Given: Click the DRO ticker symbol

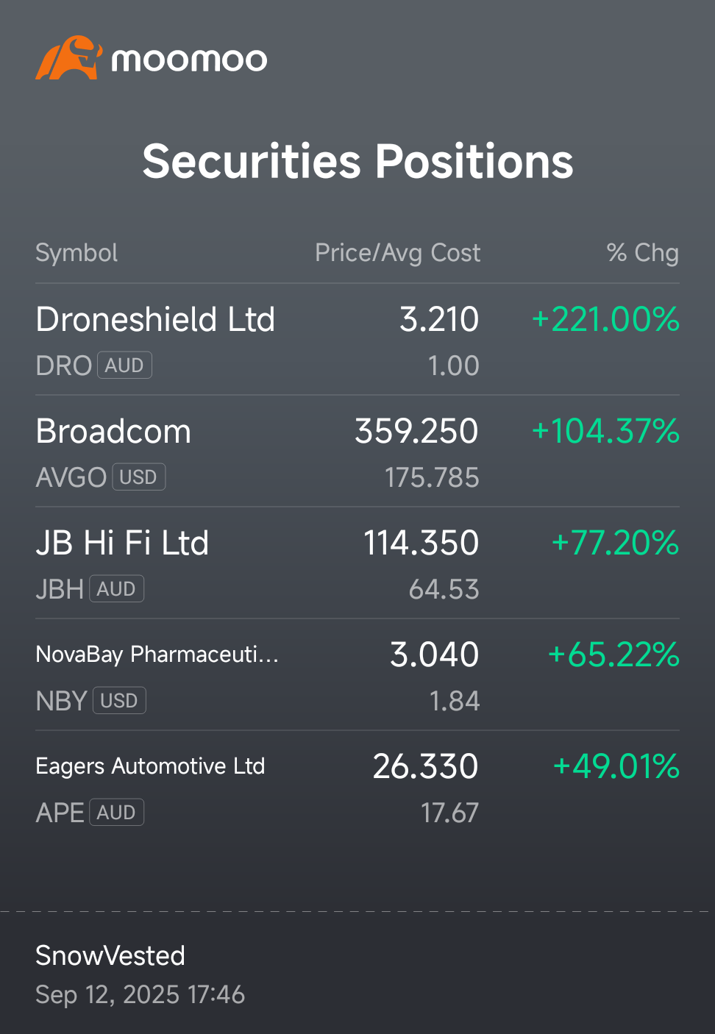Looking at the screenshot, I should click(63, 366).
